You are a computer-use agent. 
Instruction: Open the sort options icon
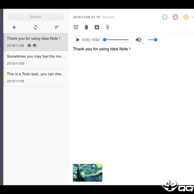point(57,27)
